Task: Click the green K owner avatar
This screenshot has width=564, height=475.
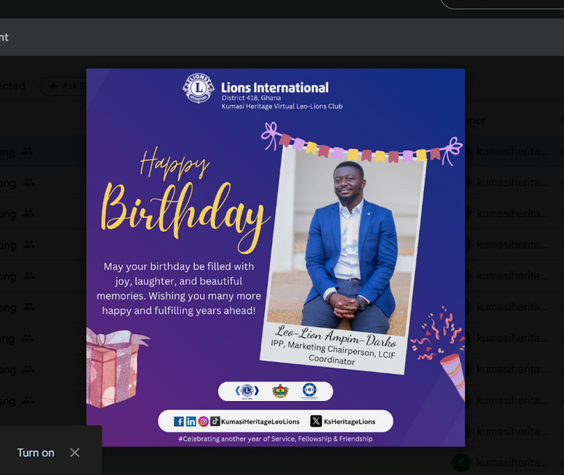Action: [461, 463]
